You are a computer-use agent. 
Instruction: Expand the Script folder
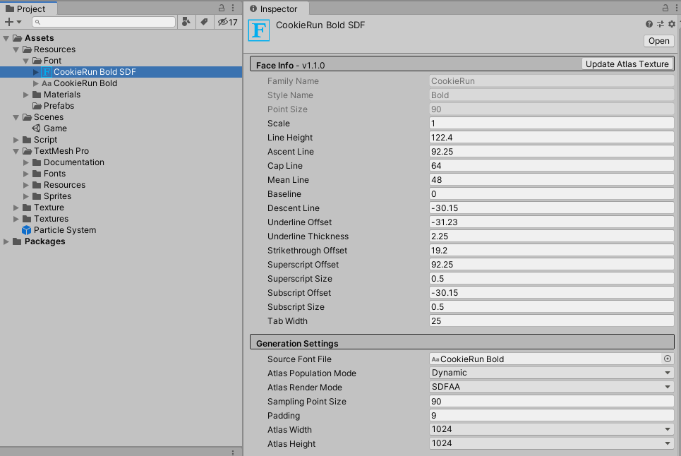16,140
